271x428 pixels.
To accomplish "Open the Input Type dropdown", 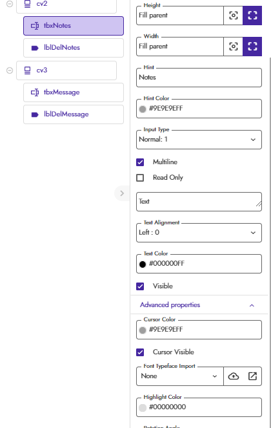I will pyautogui.click(x=199, y=140).
